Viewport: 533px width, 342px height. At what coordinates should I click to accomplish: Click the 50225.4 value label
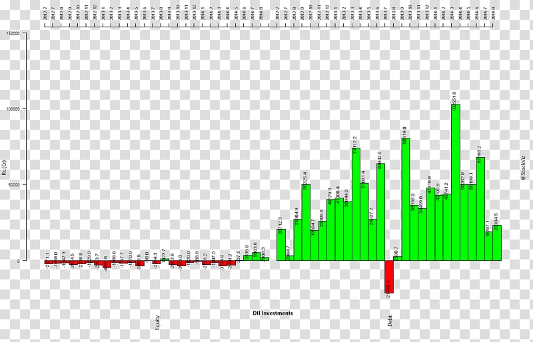tap(305, 182)
